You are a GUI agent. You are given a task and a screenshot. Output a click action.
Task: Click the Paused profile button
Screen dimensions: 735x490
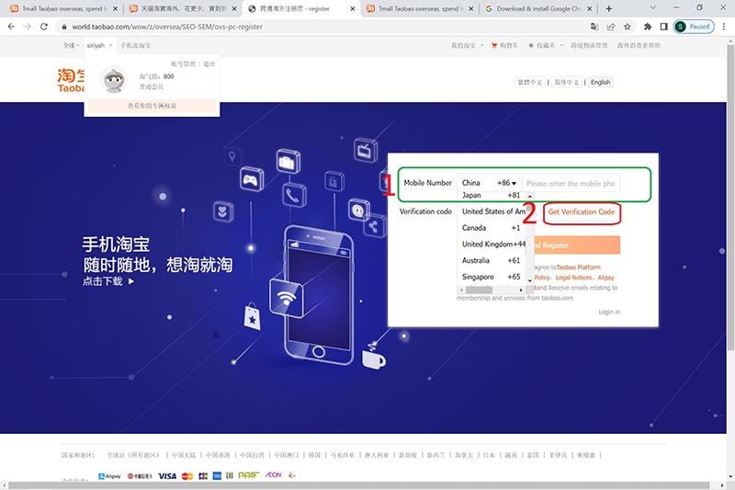[x=694, y=27]
